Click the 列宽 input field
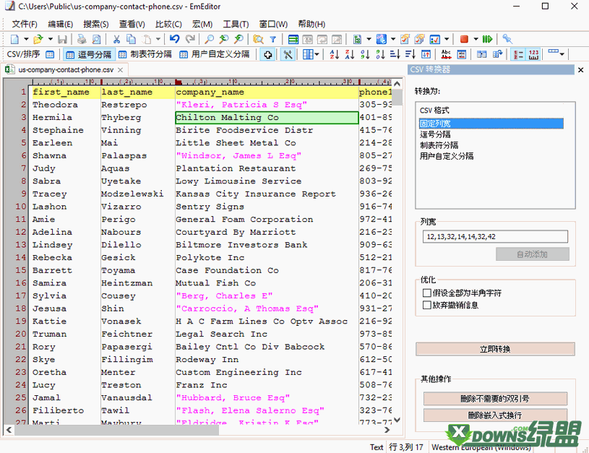 [x=495, y=237]
